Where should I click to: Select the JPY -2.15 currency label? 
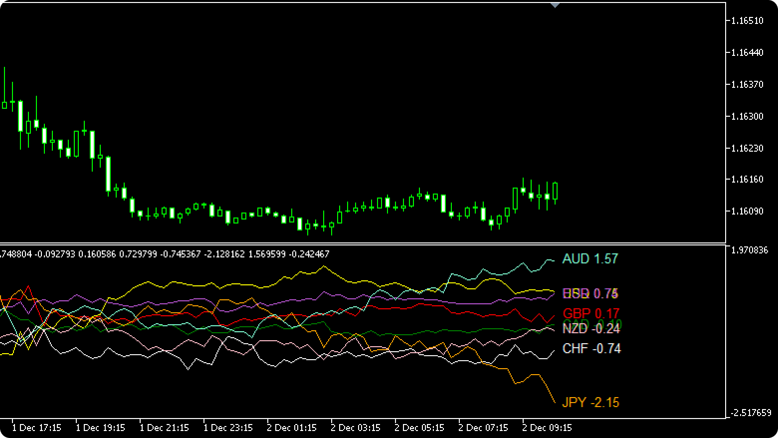point(590,402)
